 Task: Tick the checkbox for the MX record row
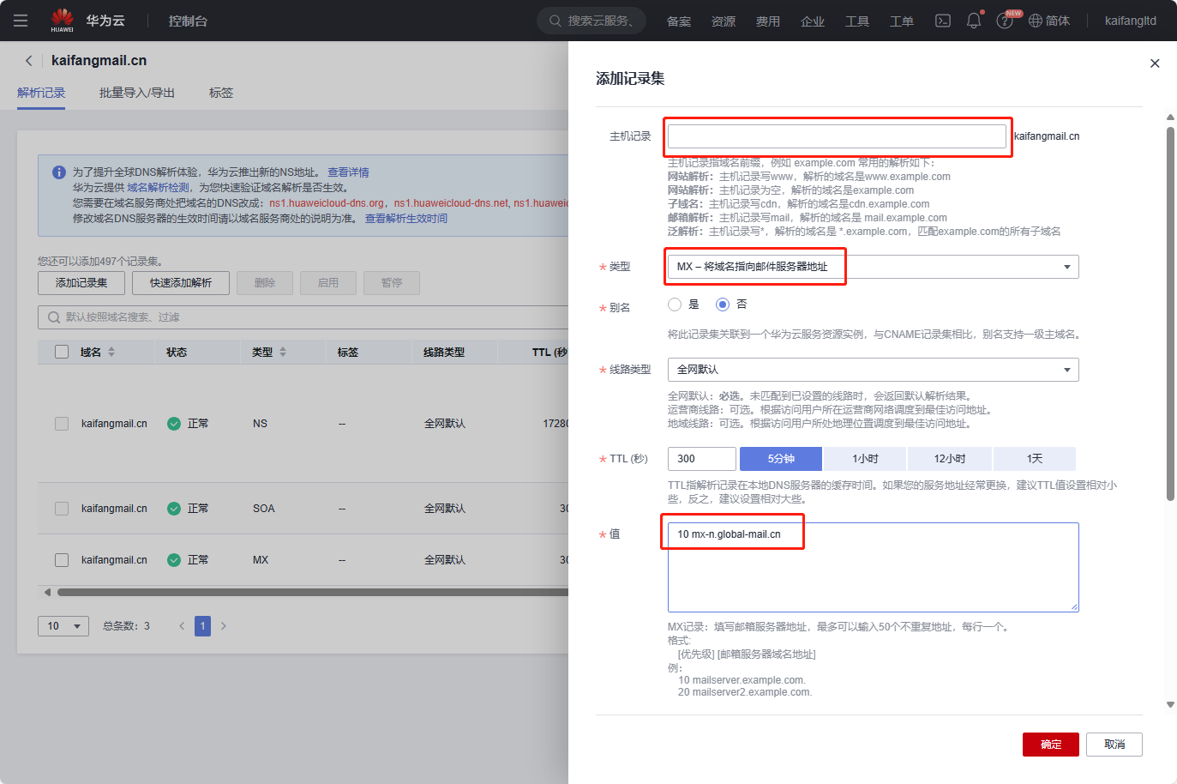coord(62,560)
